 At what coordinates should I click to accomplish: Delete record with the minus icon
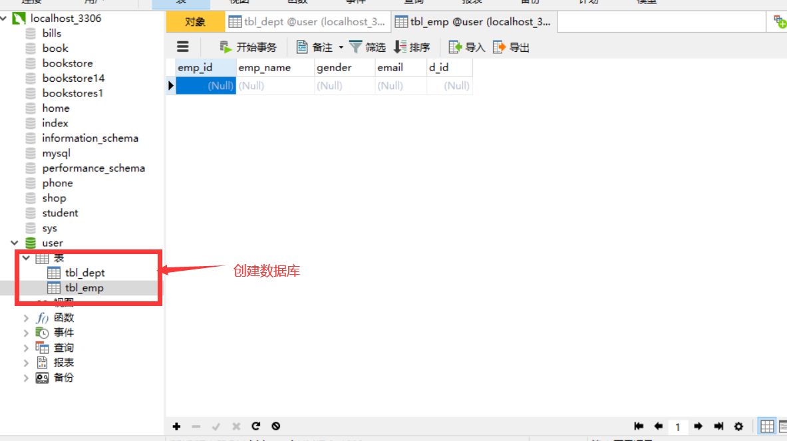[196, 426]
